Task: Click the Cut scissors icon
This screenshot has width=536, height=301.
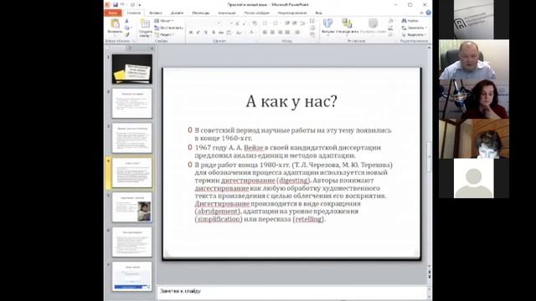Action: click(126, 22)
